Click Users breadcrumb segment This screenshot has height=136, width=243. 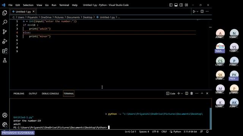click(x=21, y=17)
